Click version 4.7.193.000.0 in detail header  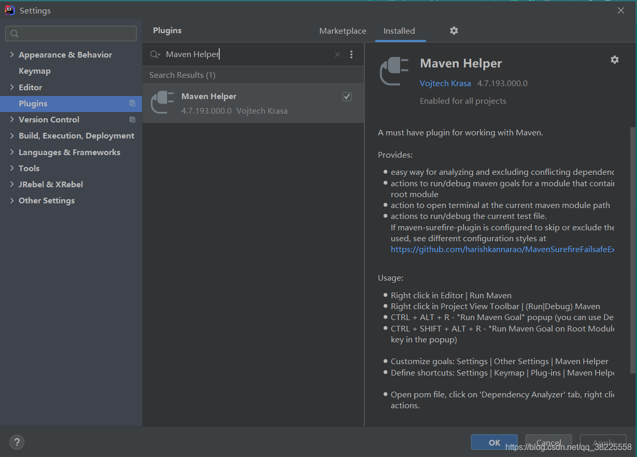tap(502, 84)
